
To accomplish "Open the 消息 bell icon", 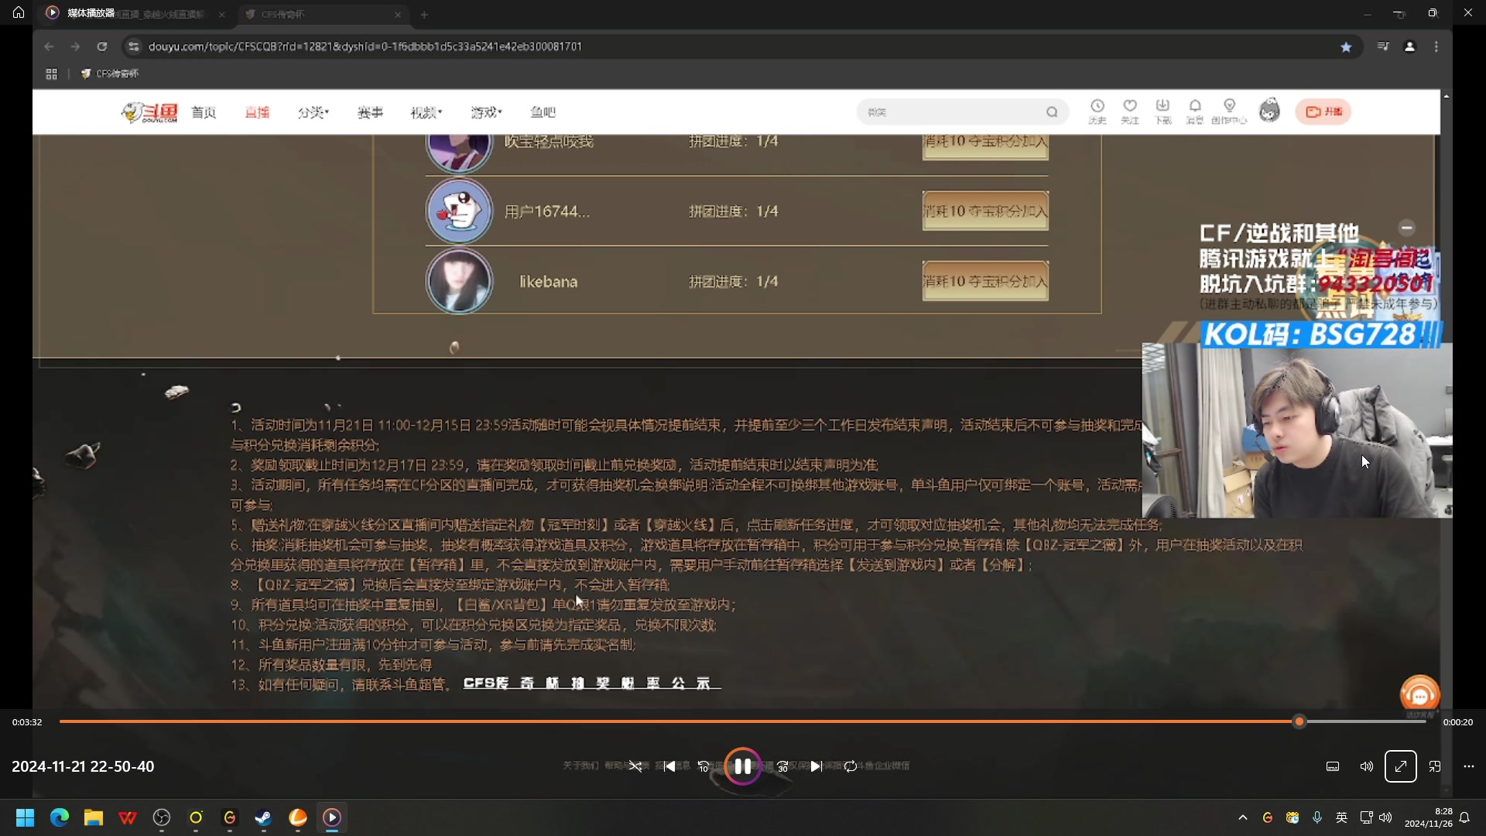I will pos(1195,111).
